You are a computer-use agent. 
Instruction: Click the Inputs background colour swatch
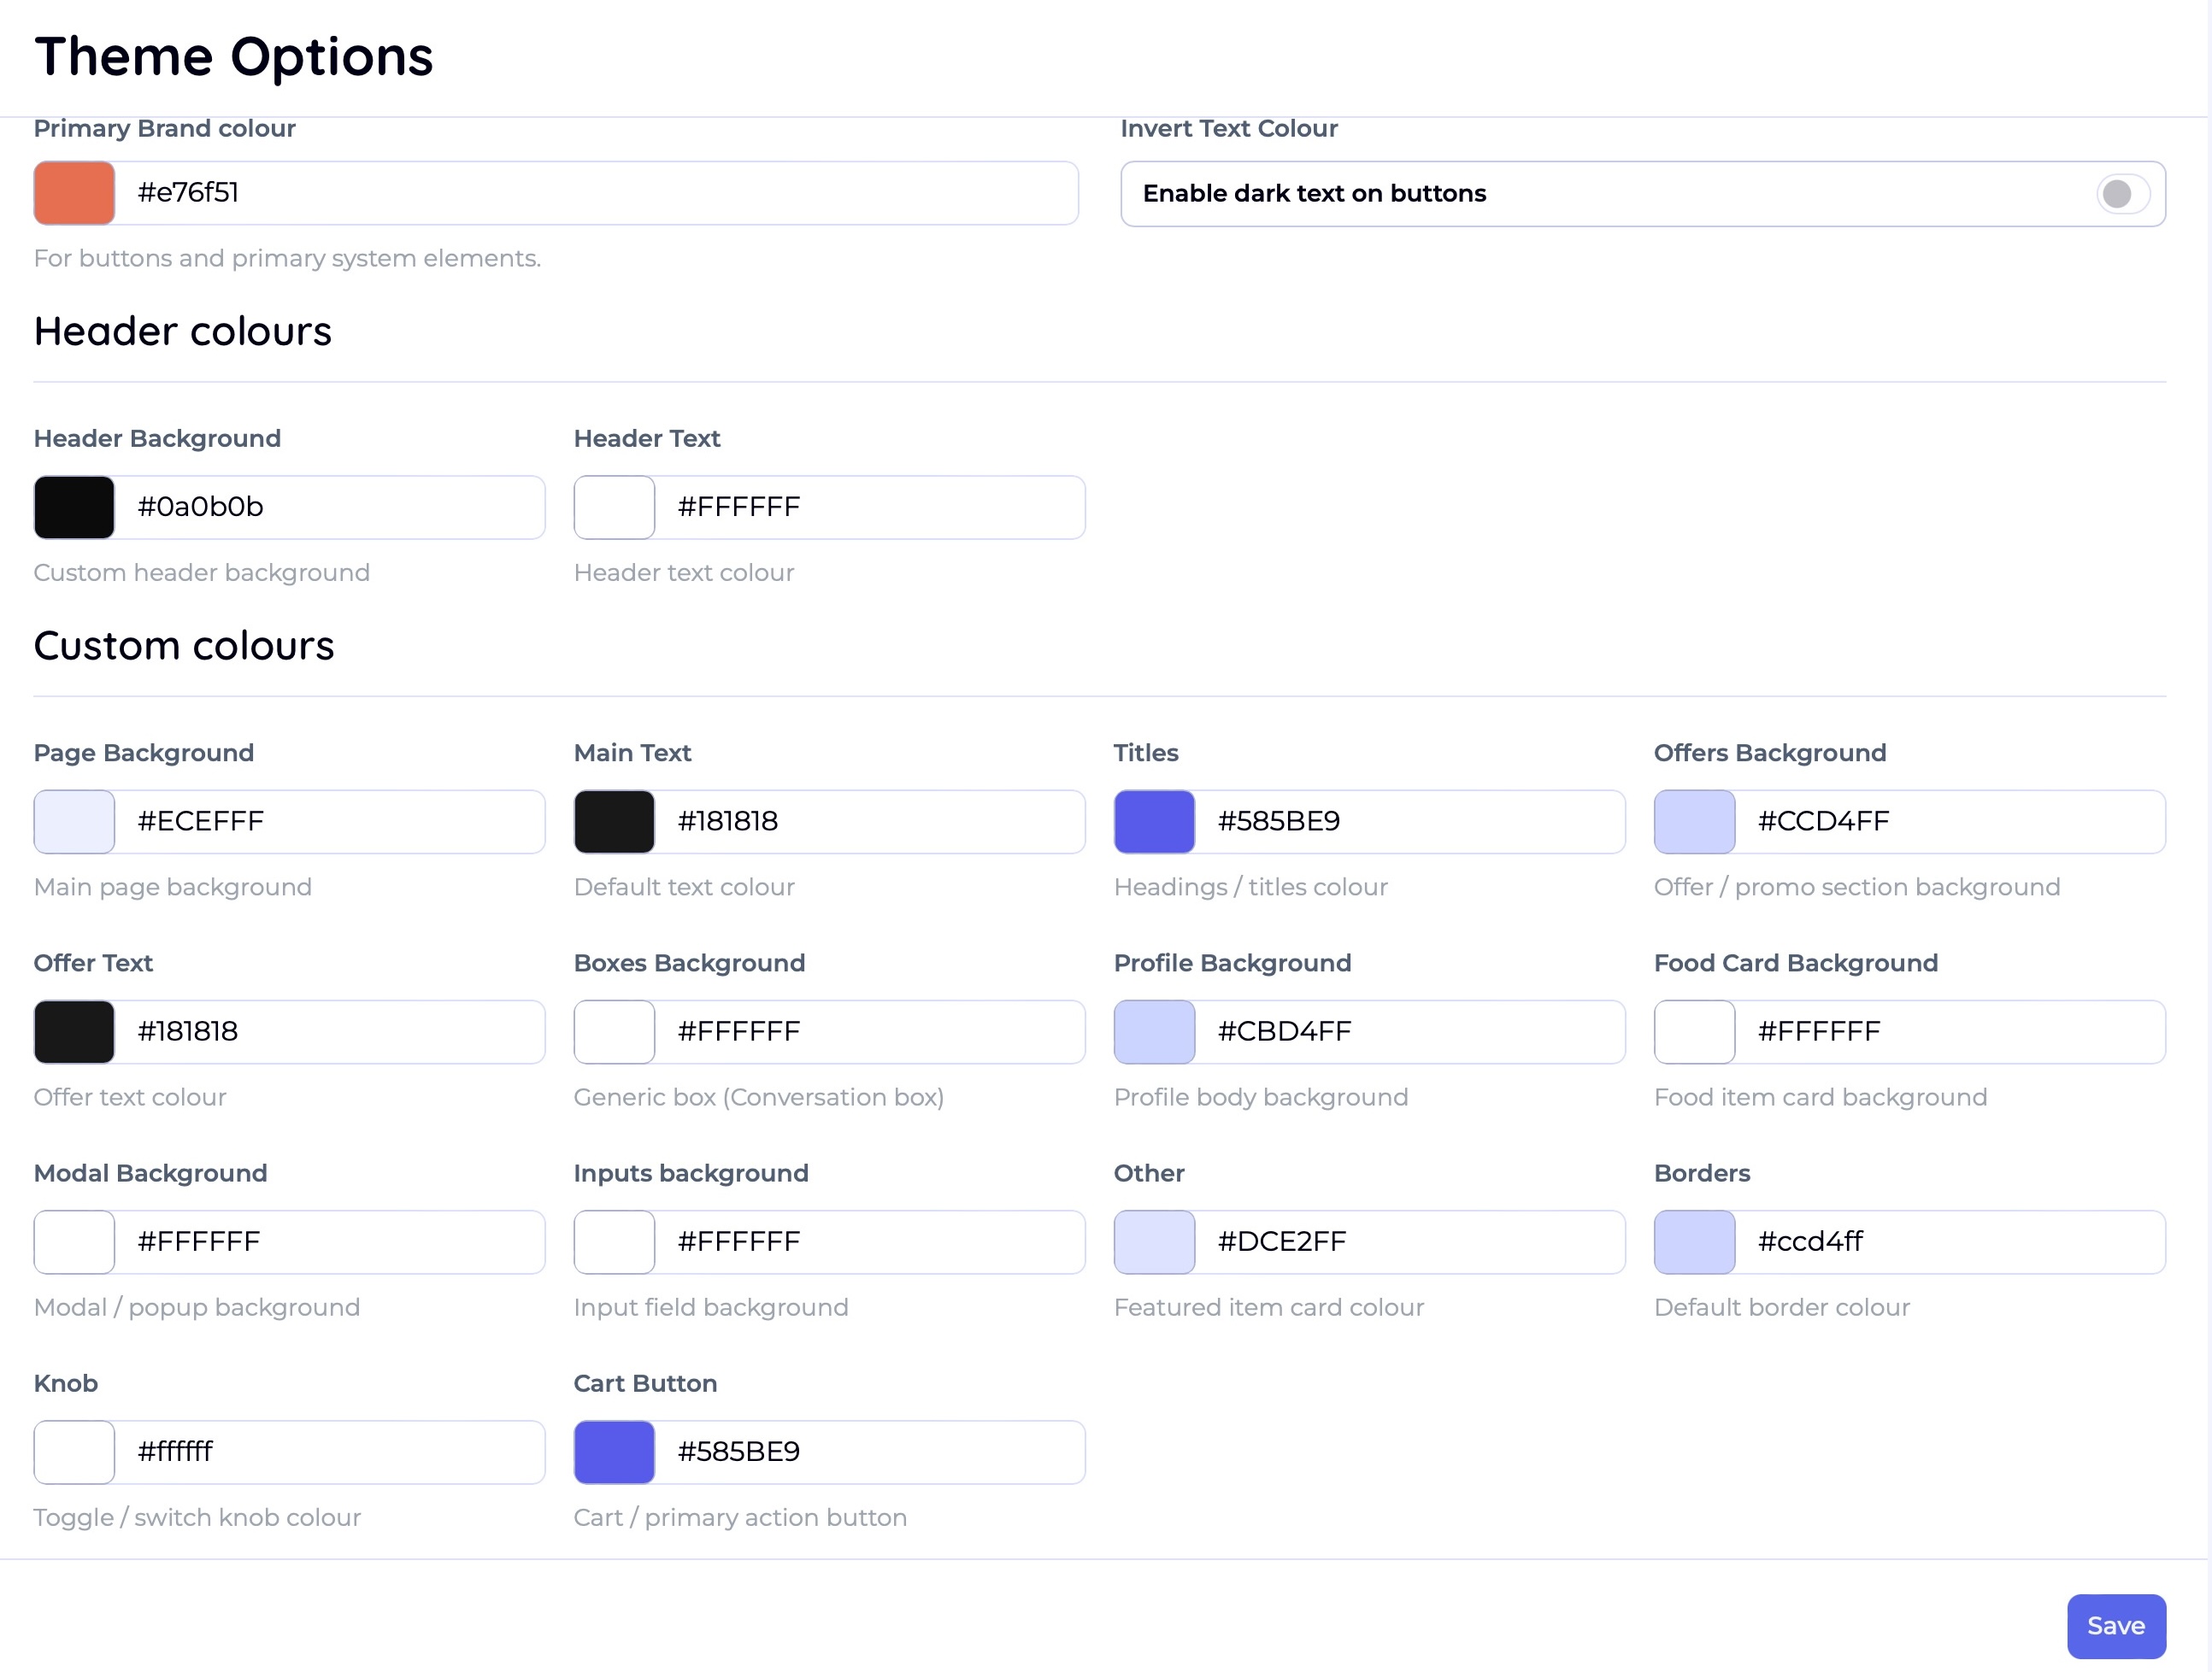point(614,1242)
